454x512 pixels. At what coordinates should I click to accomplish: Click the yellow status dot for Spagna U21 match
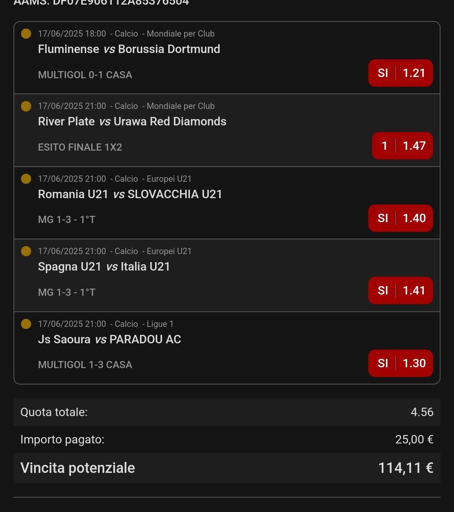point(26,251)
